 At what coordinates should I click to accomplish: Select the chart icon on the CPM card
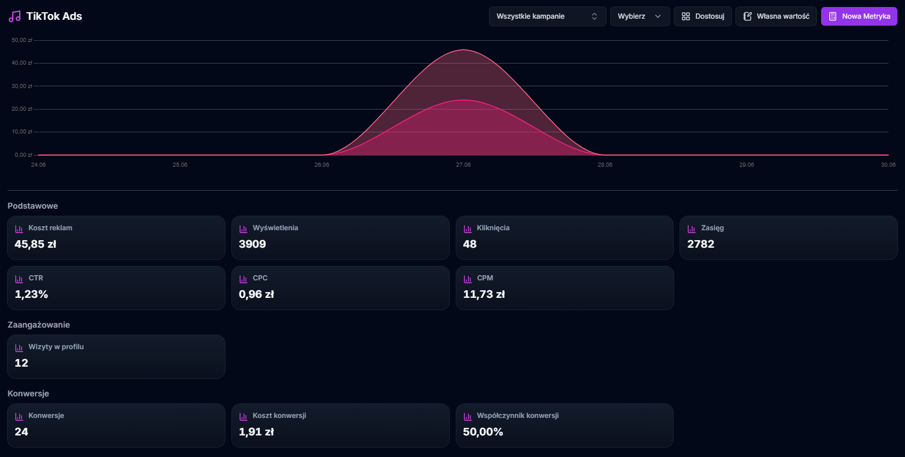469,277
